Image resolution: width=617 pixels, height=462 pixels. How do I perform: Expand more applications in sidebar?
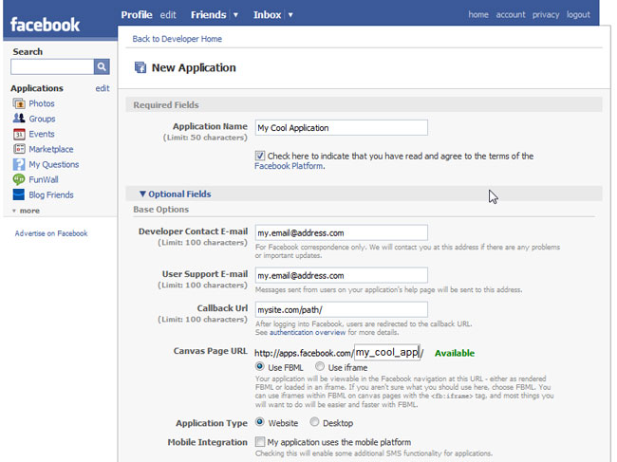(x=26, y=211)
